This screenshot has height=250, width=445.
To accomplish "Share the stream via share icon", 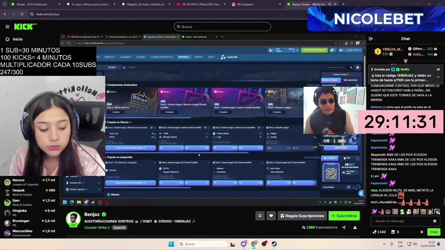I will [x=344, y=227].
